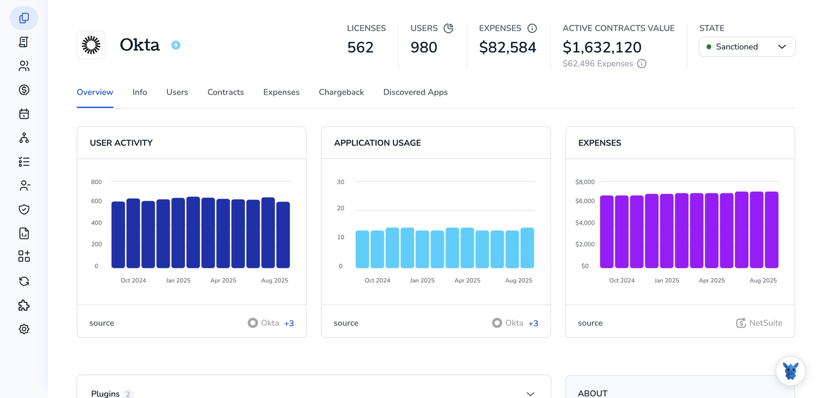Click the refresh sync sidebar icon
824x398 pixels.
click(24, 281)
